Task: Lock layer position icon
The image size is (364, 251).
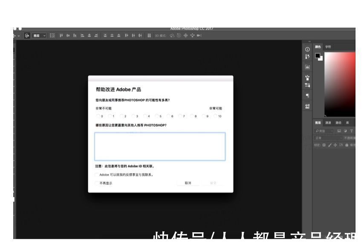Action: (335, 145)
